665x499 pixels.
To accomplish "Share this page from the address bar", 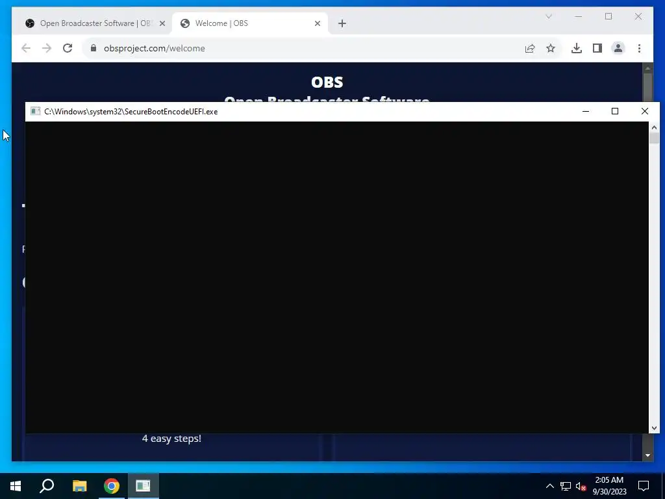I will pos(530,48).
